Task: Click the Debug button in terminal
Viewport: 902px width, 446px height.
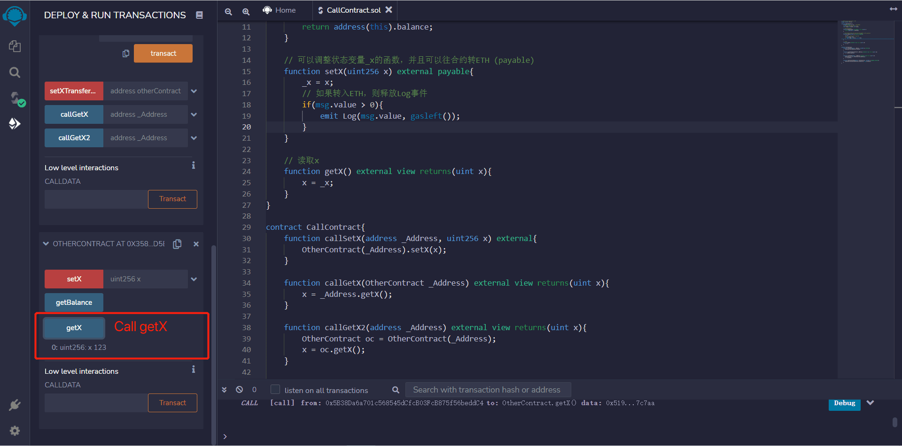Action: [844, 403]
